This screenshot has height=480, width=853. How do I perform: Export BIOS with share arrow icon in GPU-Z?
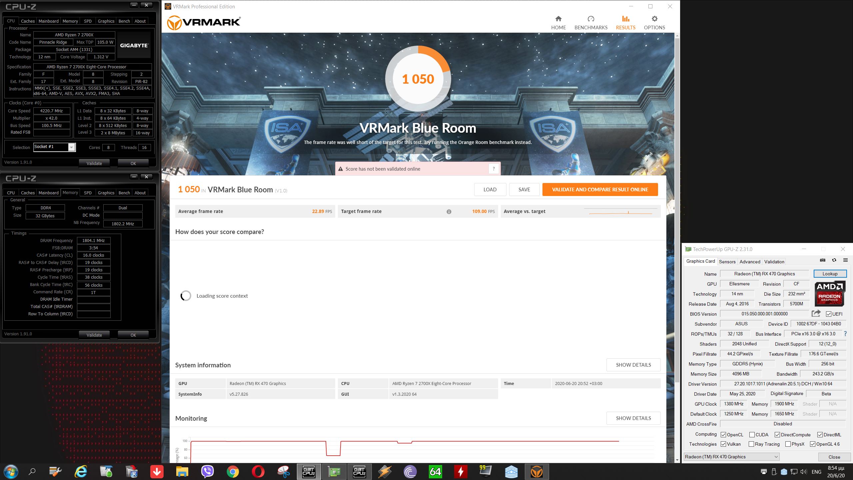[x=816, y=313]
